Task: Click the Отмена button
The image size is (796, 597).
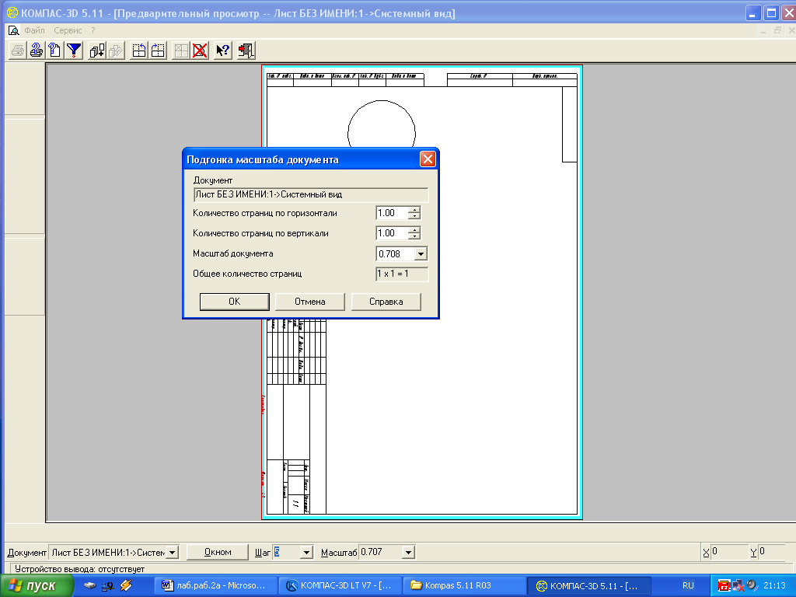Action: coord(310,302)
